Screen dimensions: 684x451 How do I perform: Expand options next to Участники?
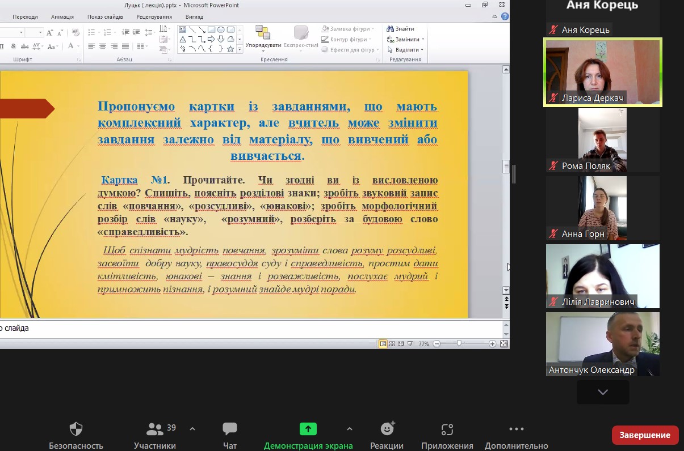(x=192, y=429)
